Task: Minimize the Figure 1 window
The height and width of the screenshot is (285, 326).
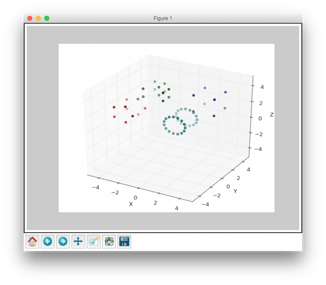Action: point(38,18)
